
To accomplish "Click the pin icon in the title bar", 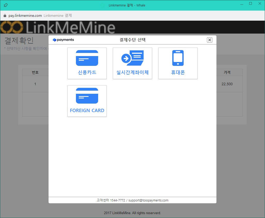I will pyautogui.click(x=6, y=5).
